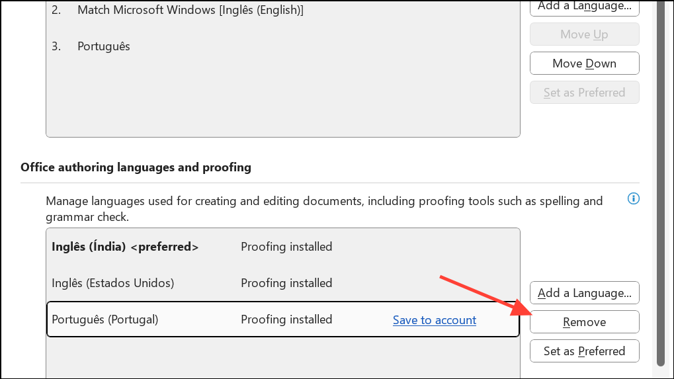Select the Português display language entry
Screen dimensions: 674x379
[104, 46]
